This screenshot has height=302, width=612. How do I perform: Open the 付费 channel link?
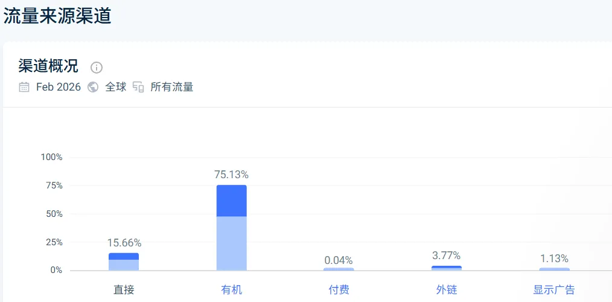pos(339,290)
